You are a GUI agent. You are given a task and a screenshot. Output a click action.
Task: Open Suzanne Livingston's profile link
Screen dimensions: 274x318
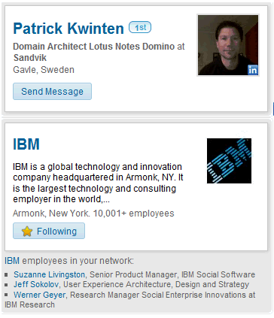coord(49,274)
